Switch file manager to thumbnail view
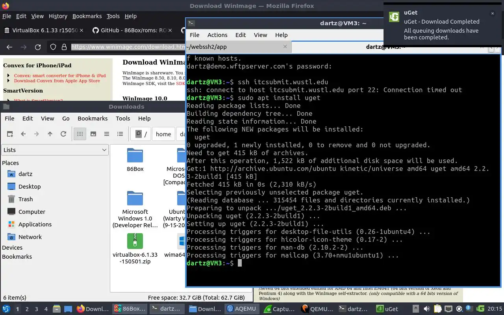The width and height of the screenshot is (504, 315). (x=93, y=134)
